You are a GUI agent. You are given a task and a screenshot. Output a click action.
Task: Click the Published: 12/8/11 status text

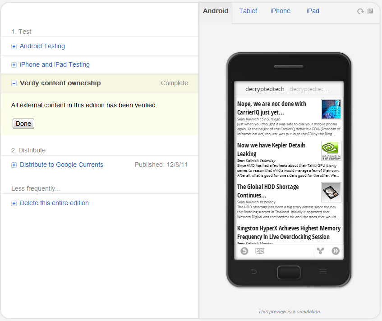[161, 165]
